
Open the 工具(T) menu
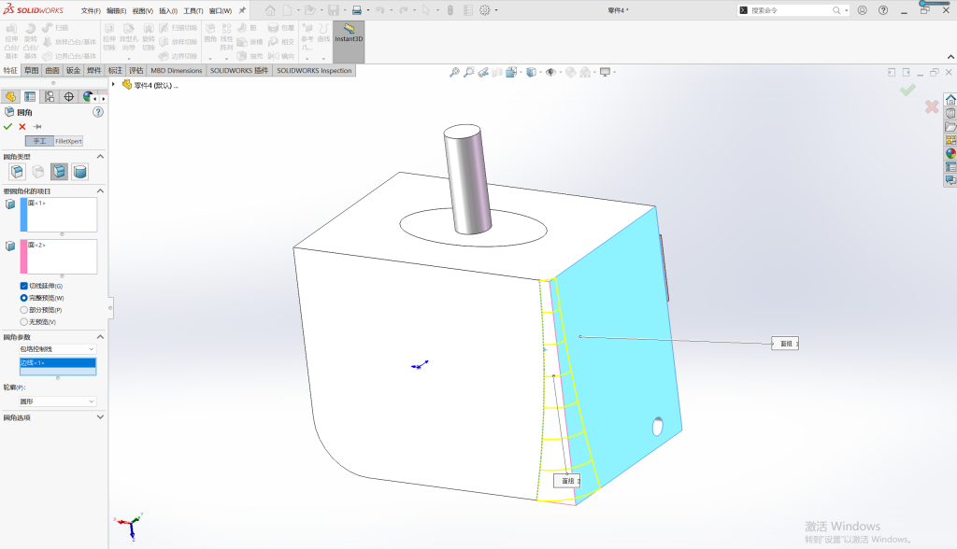[193, 10]
